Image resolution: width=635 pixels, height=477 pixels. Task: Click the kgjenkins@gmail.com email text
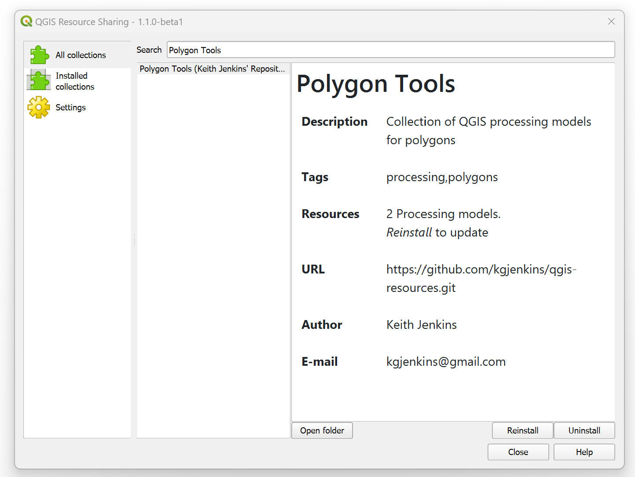point(446,361)
